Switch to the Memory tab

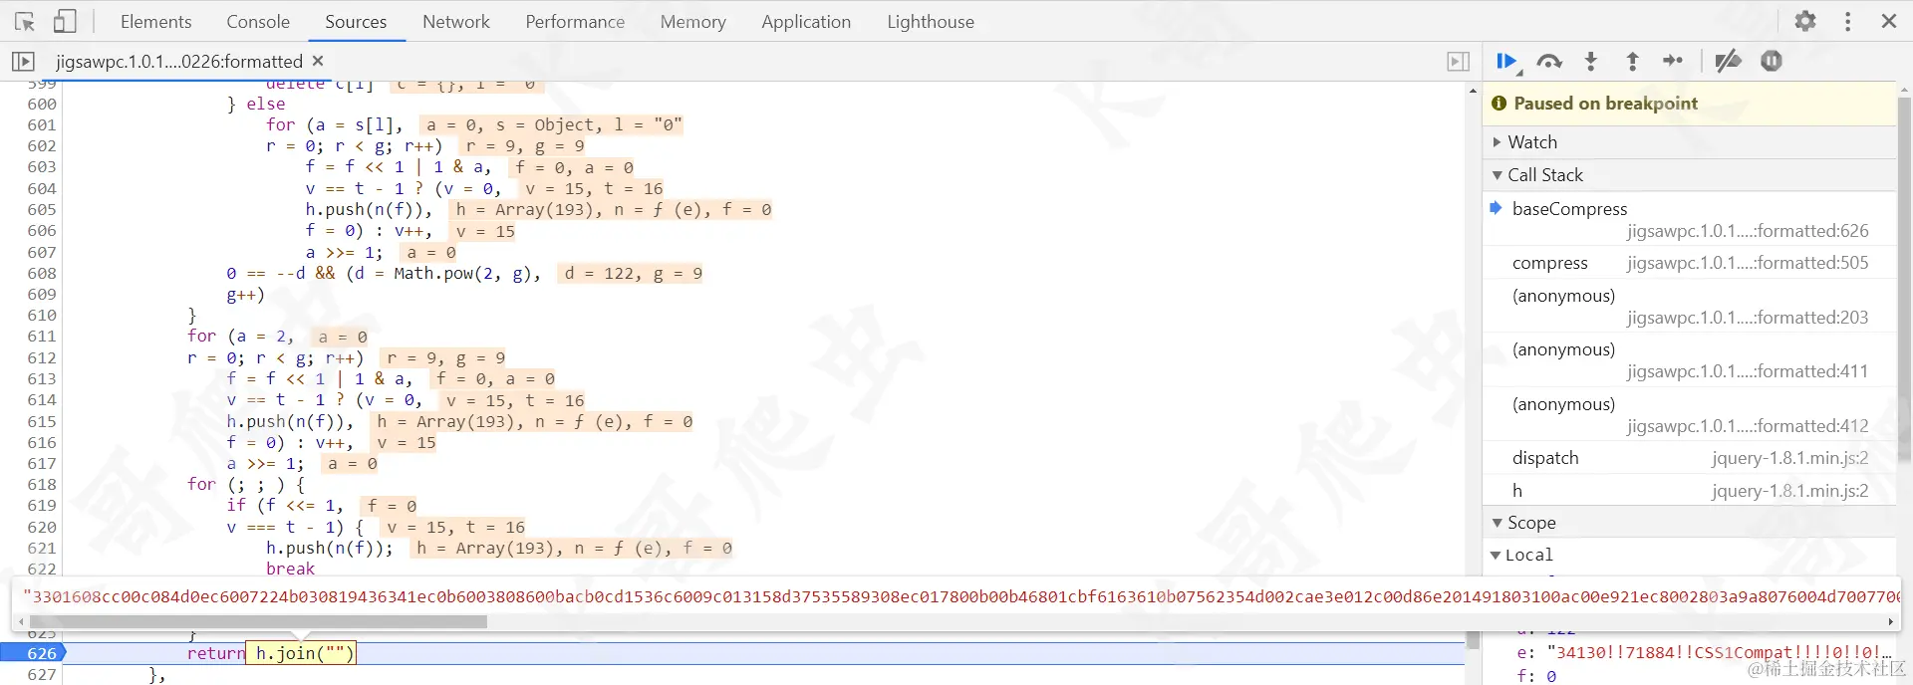click(692, 21)
